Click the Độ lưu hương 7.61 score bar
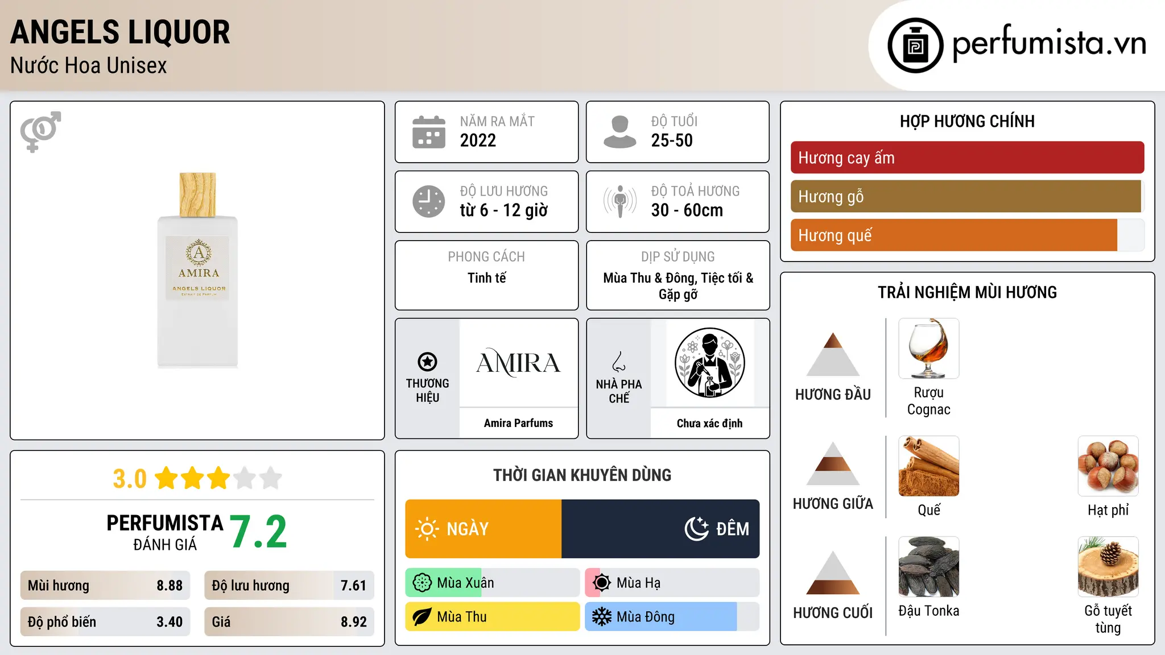1165x655 pixels. click(289, 586)
